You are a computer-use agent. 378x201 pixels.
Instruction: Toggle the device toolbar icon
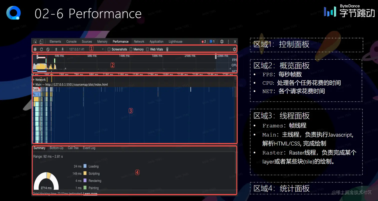tap(41, 41)
